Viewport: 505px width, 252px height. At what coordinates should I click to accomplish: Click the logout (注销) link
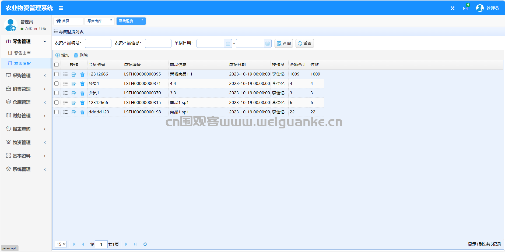click(40, 29)
